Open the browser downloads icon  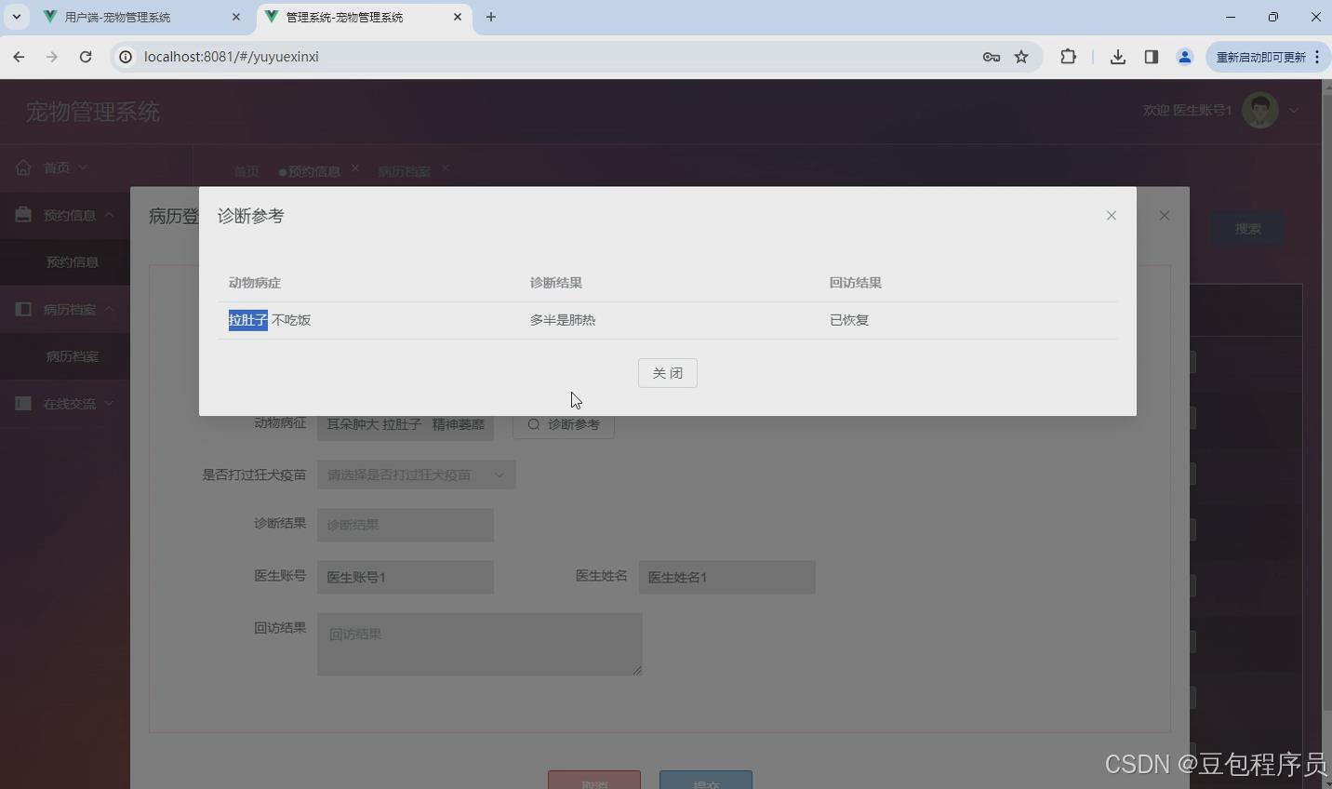point(1118,57)
